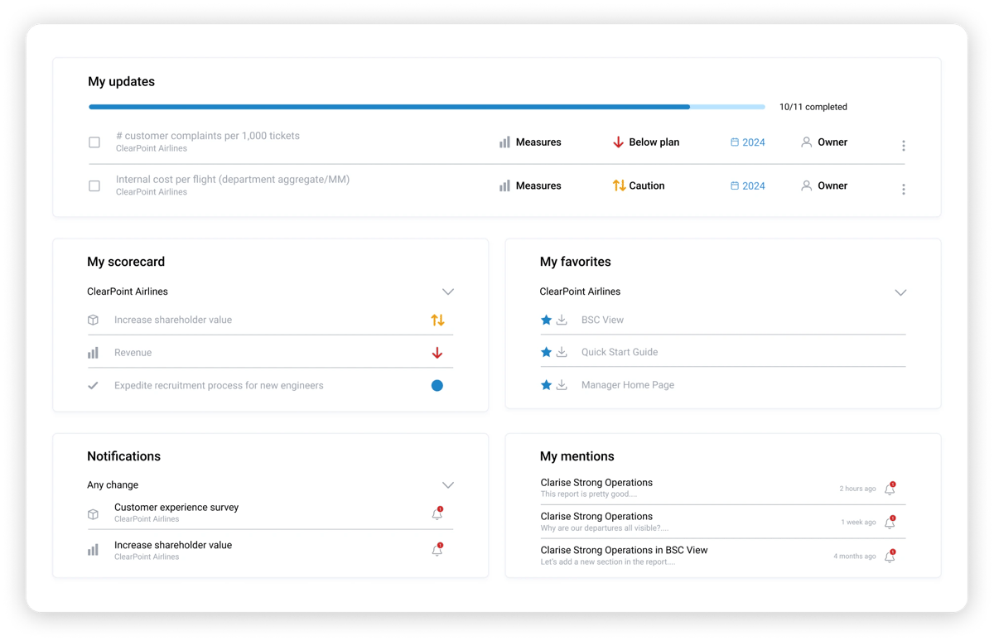
Task: Expand the ClearPoint Airlines dropdown in My scorecard
Action: click(x=448, y=292)
